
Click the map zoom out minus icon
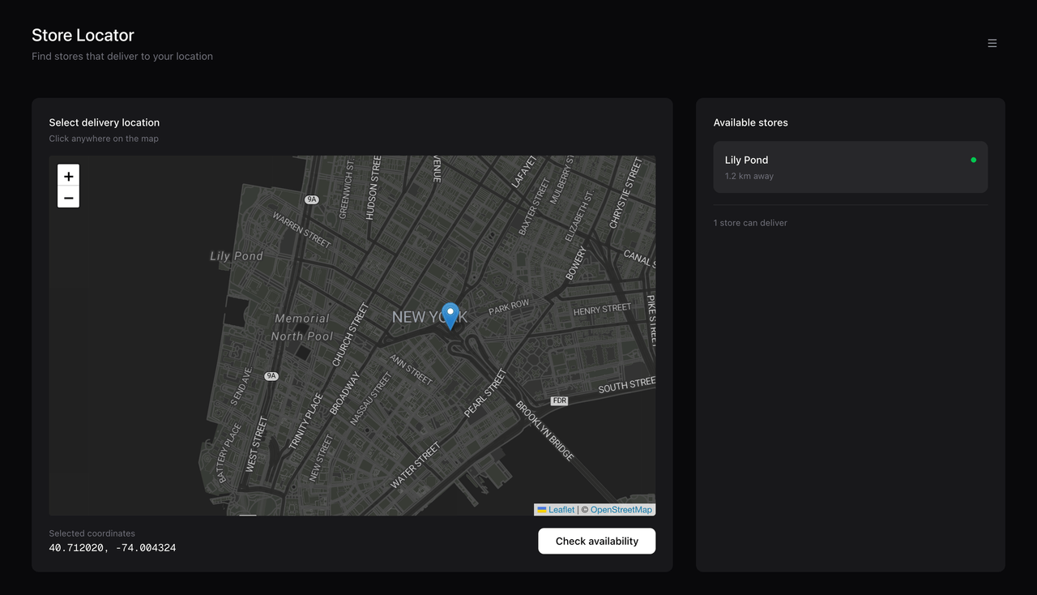point(68,197)
